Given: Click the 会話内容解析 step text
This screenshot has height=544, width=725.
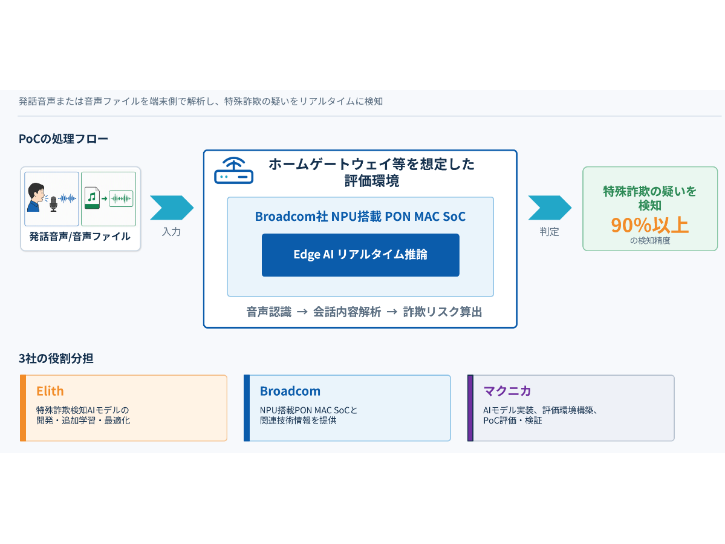Looking at the screenshot, I should tap(347, 312).
